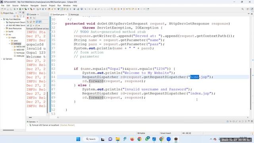Viewport: 254px width, 143px height.
Task: Select Servers project in Project Explorer
Action: (9, 59)
